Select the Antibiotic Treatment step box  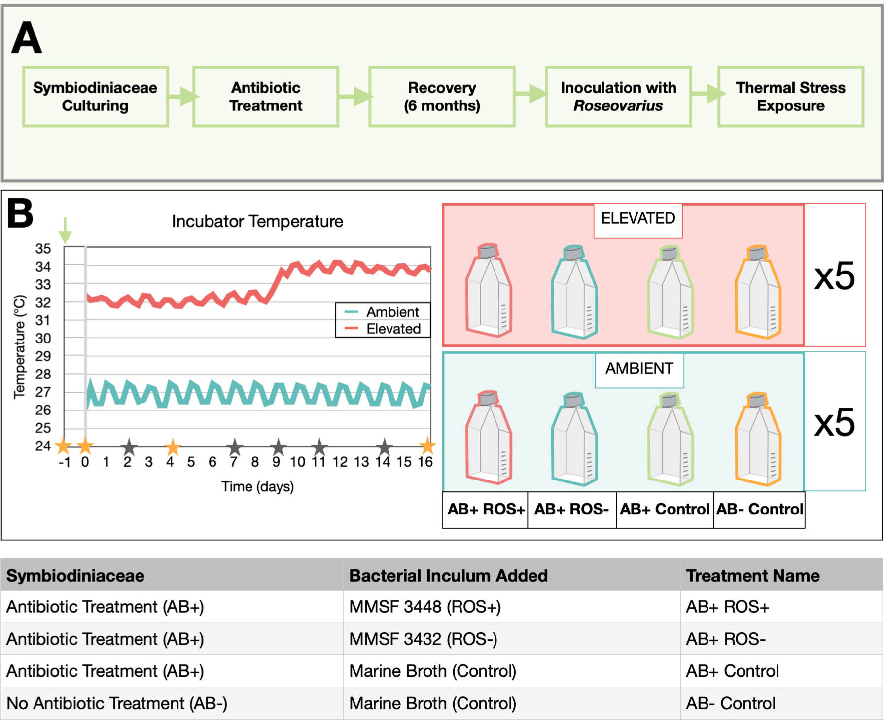(x=266, y=97)
